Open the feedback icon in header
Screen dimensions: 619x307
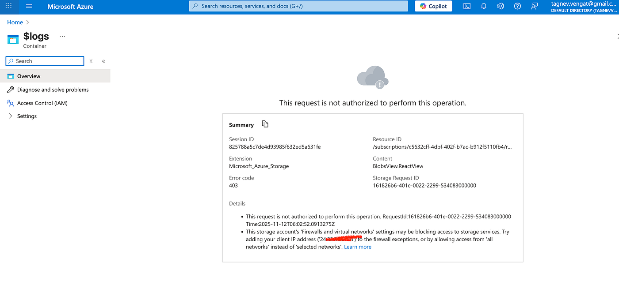point(535,6)
